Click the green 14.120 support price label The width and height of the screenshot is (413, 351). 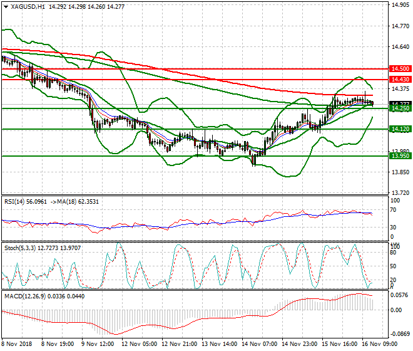(400, 129)
